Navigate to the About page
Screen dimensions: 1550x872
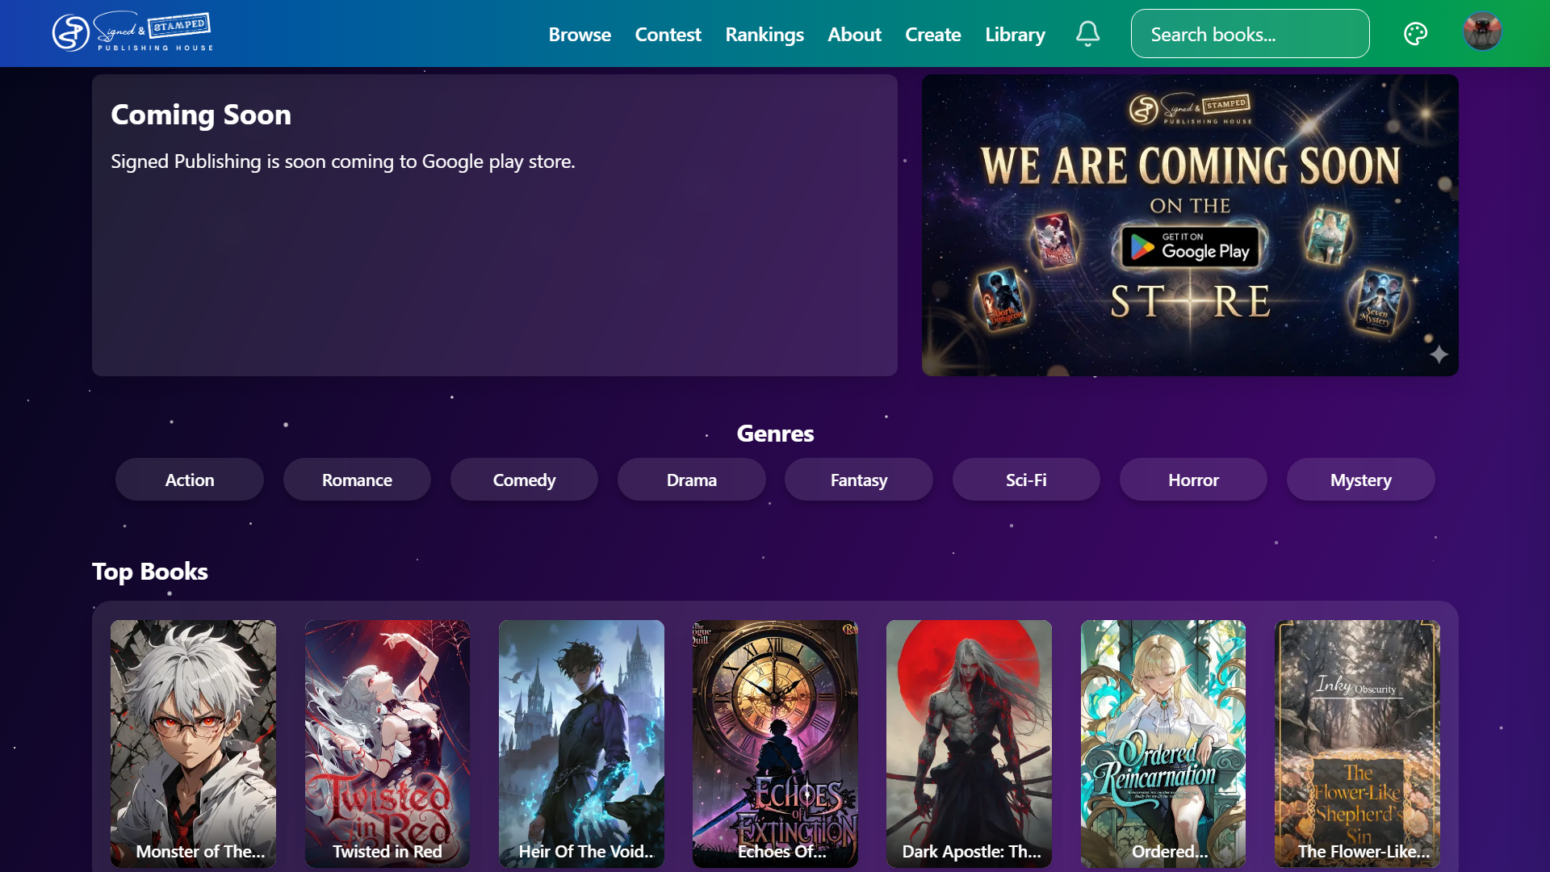pyautogui.click(x=854, y=35)
